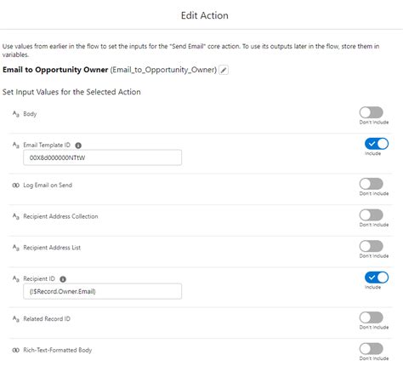Toggle on Rich-Text-Formatted Body
The width and height of the screenshot is (403, 366).
click(x=372, y=349)
